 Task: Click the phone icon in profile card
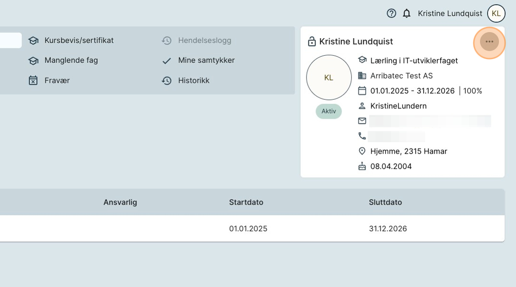(362, 136)
